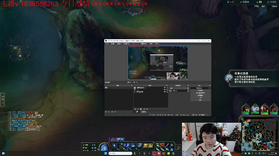
Task: Select the first teammate portrait above minimap
Action: click(246, 108)
